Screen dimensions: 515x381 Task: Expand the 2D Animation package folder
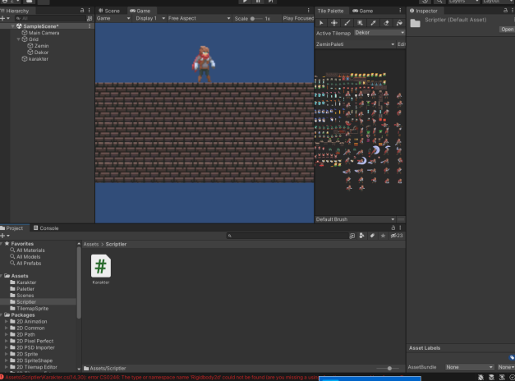point(7,322)
